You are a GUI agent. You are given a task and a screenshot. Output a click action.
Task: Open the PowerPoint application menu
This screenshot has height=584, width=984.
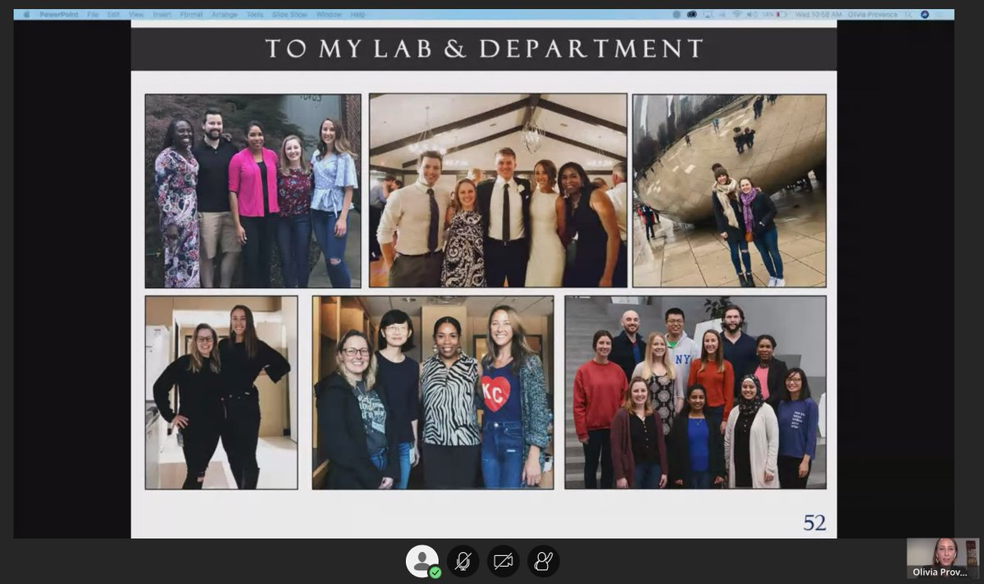[59, 15]
